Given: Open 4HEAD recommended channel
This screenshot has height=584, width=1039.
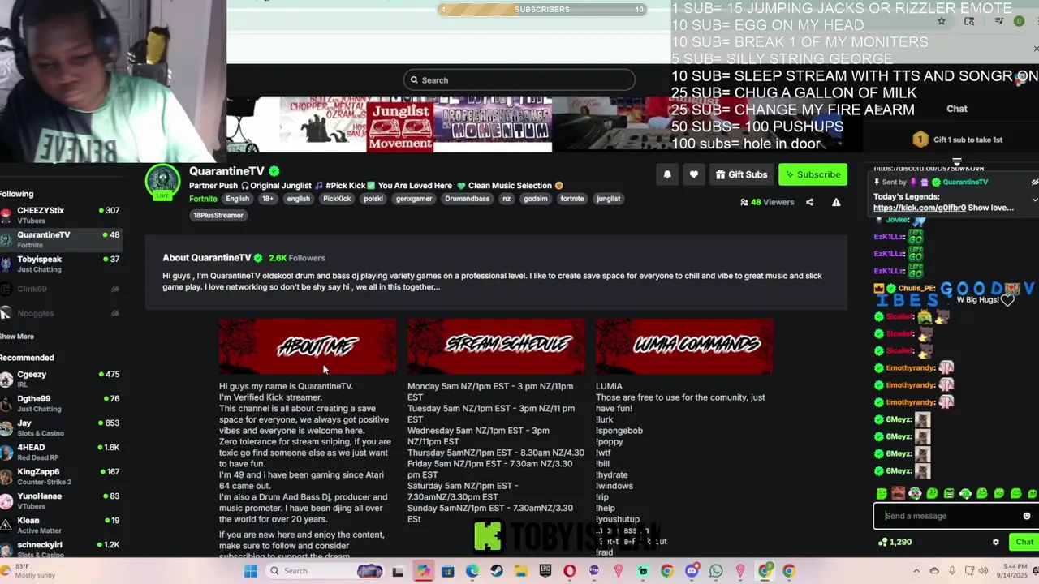Looking at the screenshot, I should tap(61, 452).
